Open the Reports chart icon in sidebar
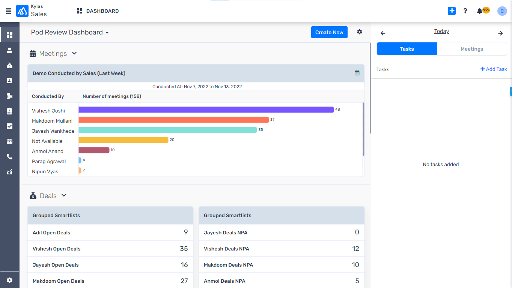 click(x=9, y=172)
